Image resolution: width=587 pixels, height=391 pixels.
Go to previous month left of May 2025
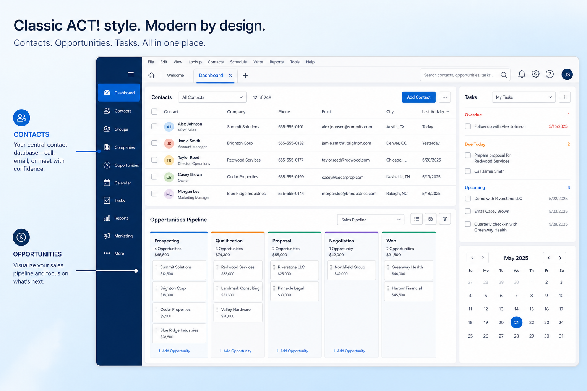(x=473, y=258)
